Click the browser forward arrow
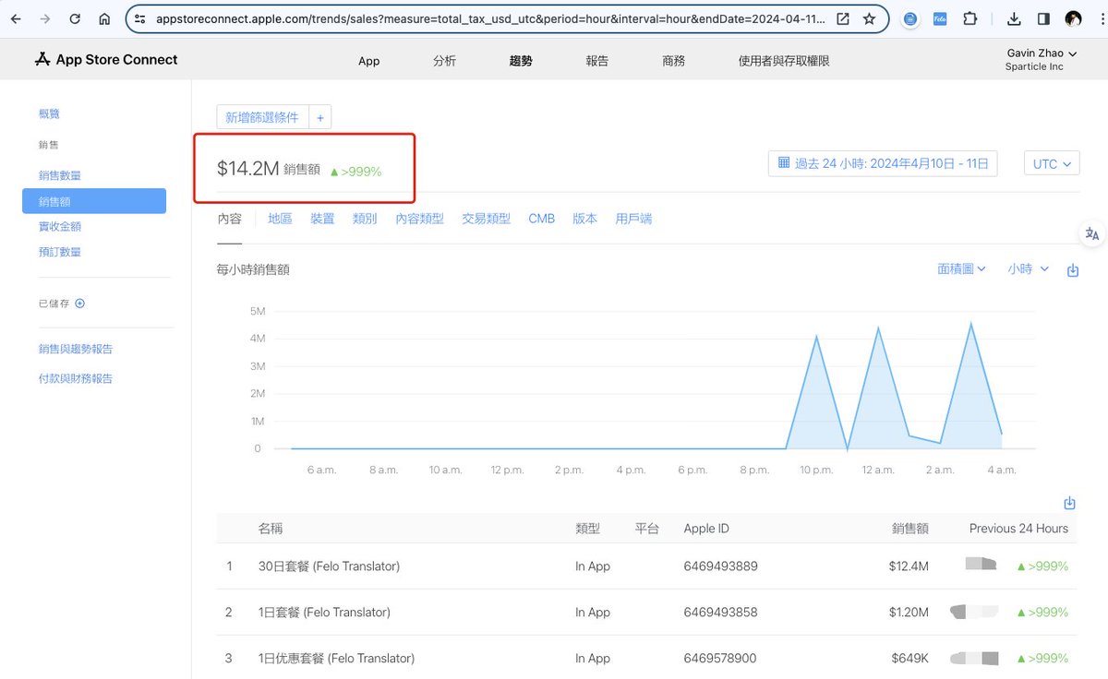Screen dimensions: 1108x679 [45, 18]
